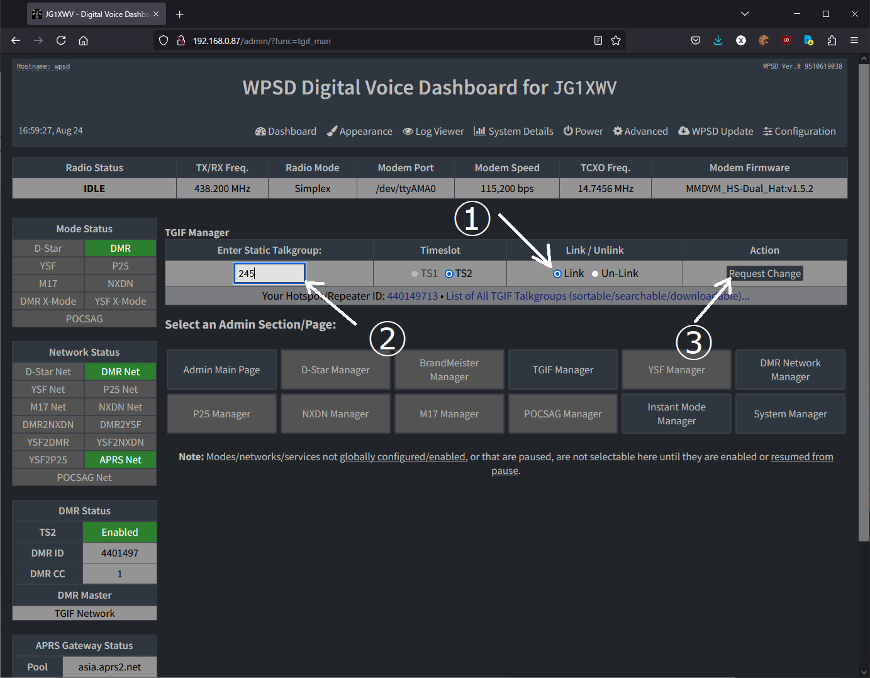Follow the globally configured/enabled link
The height and width of the screenshot is (678, 870).
(403, 457)
